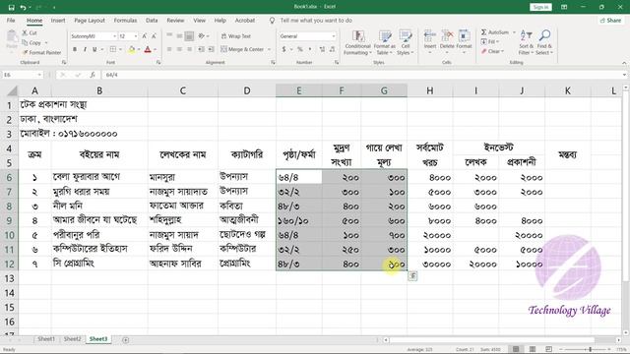This screenshot has height=354, width=630.
Task: Switch to Page Layout view in status bar
Action: (533, 349)
